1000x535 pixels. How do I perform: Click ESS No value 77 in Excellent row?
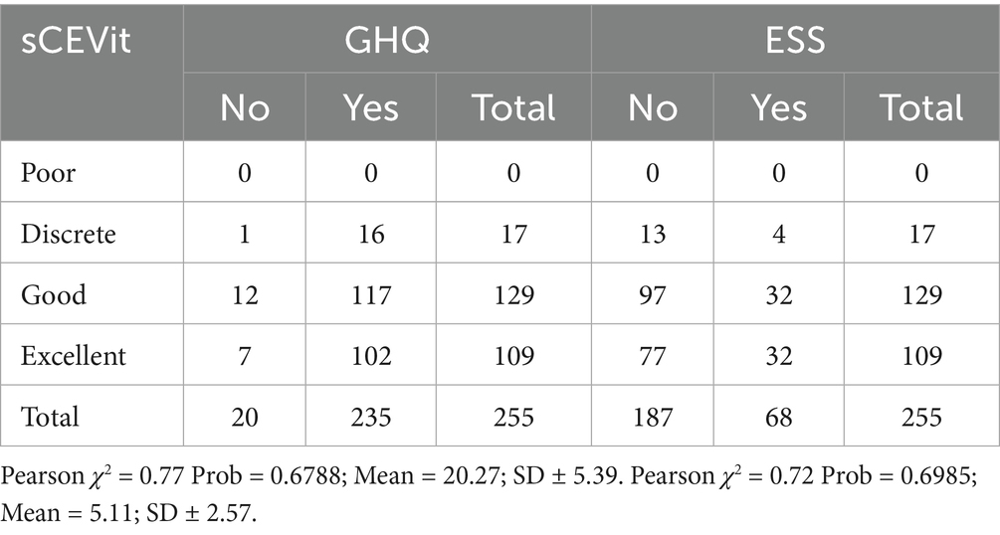[x=652, y=356]
